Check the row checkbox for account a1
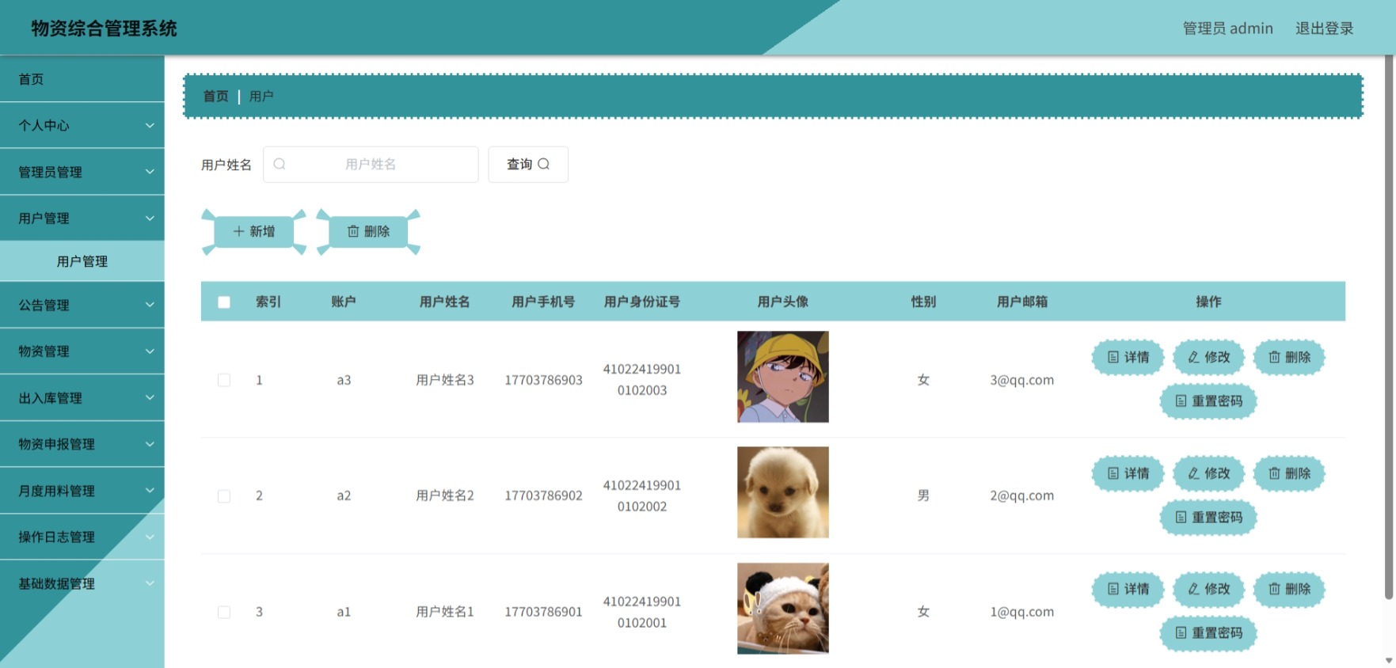This screenshot has width=1396, height=668. point(224,612)
